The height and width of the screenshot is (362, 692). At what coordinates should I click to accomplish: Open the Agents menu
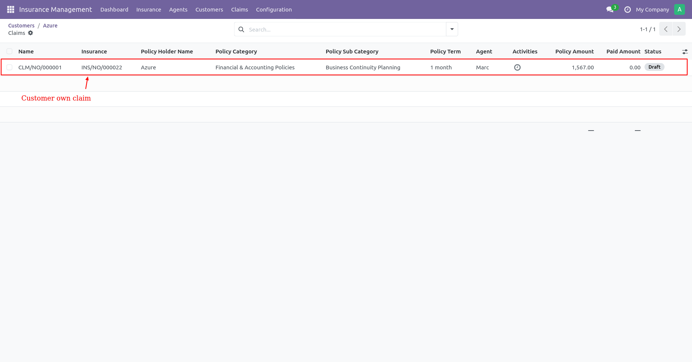point(178,10)
